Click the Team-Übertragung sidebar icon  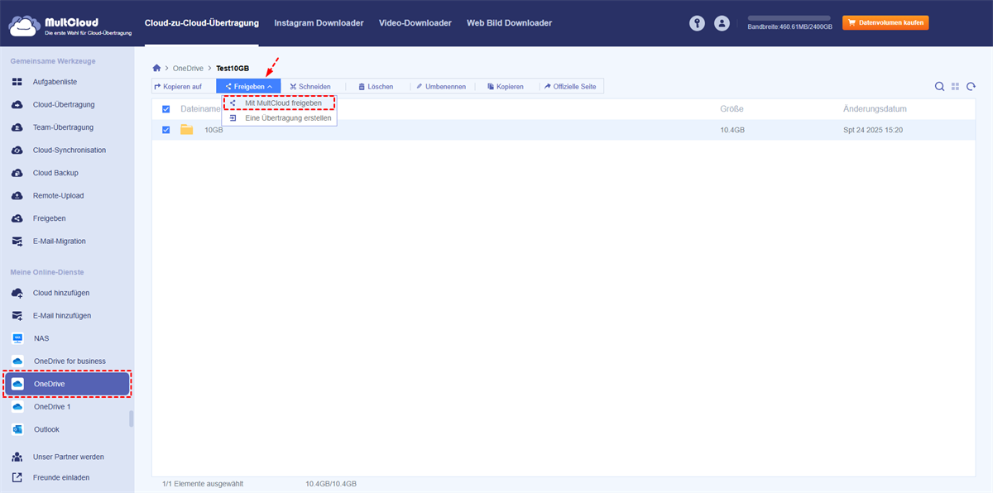[x=17, y=127]
